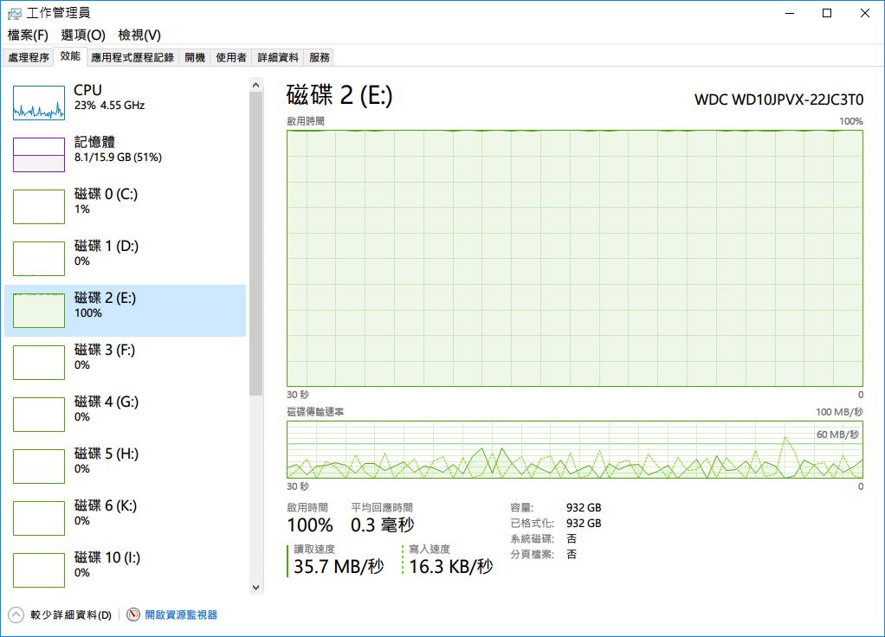Select the 磁碟 4 (G:) graph thumbnail
The width and height of the screenshot is (885, 637).
pos(39,414)
